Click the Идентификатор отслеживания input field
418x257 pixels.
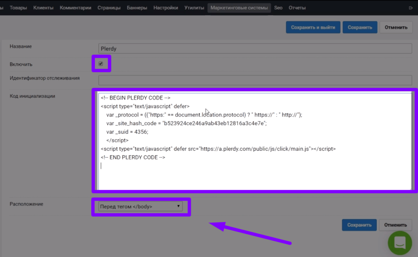click(255, 80)
